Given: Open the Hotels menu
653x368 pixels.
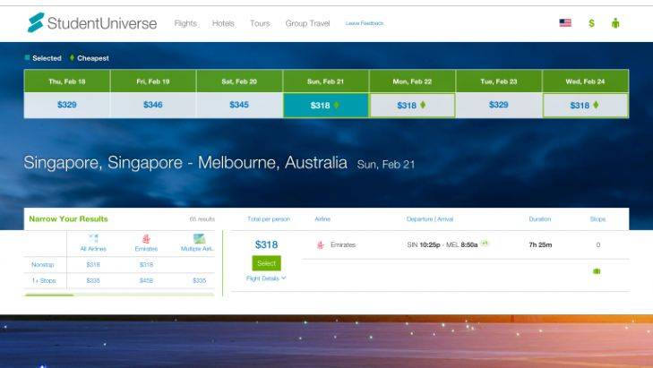Looking at the screenshot, I should click(223, 23).
